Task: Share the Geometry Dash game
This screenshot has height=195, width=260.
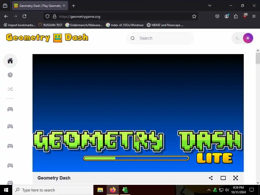Action: click(x=211, y=178)
